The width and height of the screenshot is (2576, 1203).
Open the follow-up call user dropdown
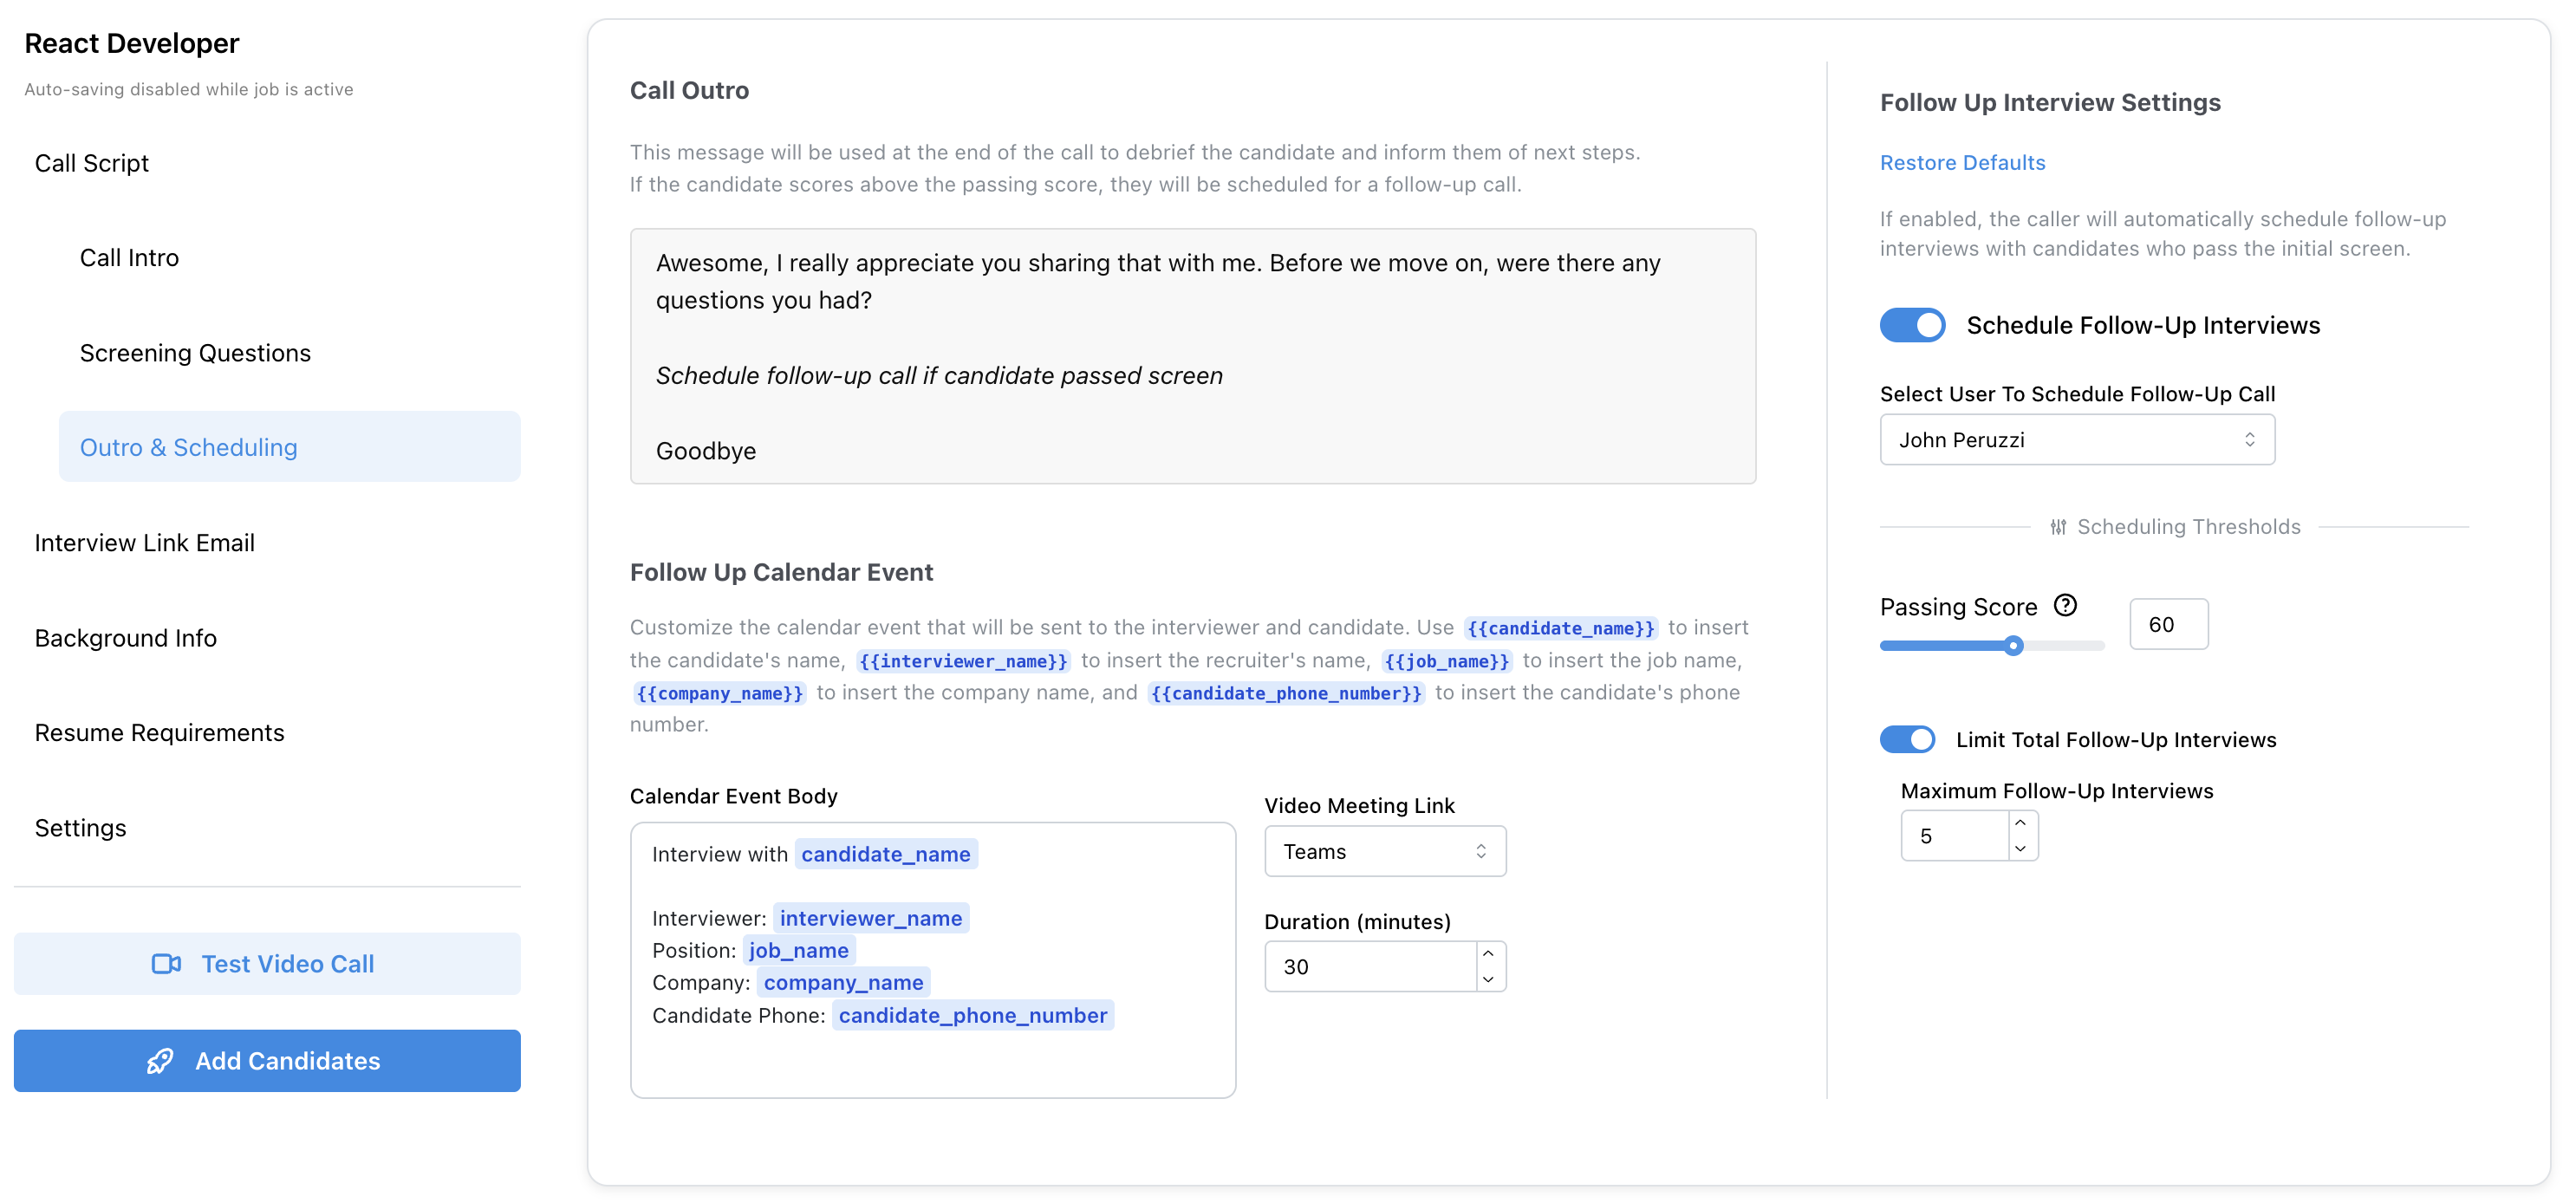[x=2077, y=439]
